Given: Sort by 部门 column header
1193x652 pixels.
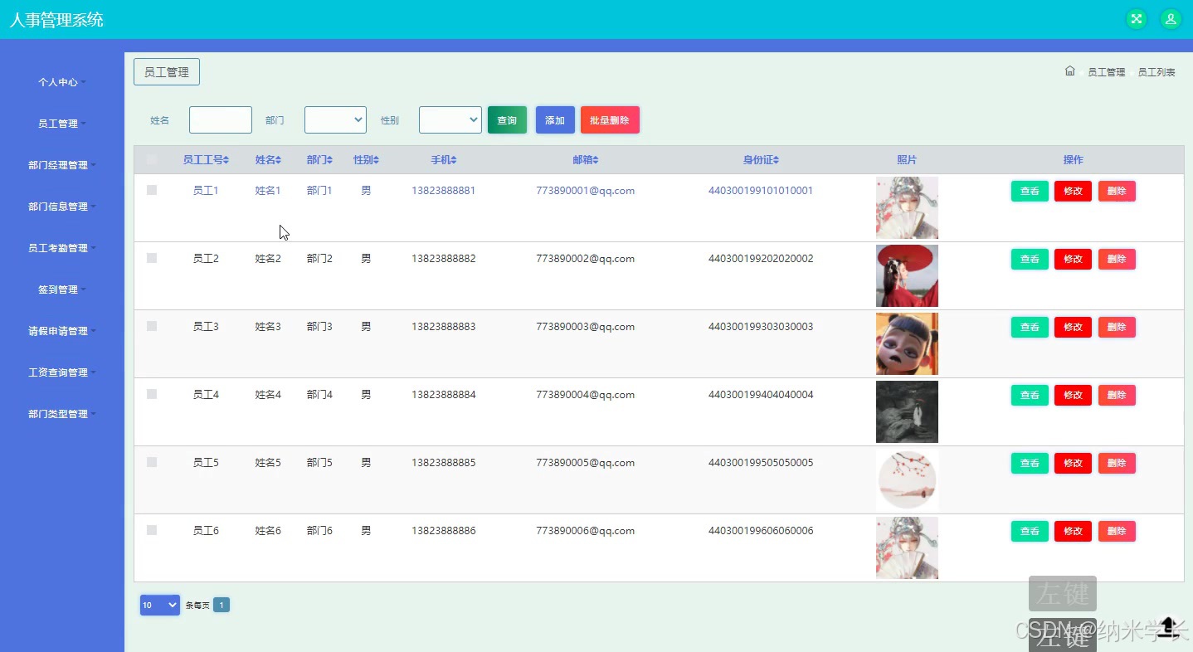Looking at the screenshot, I should tap(319, 160).
